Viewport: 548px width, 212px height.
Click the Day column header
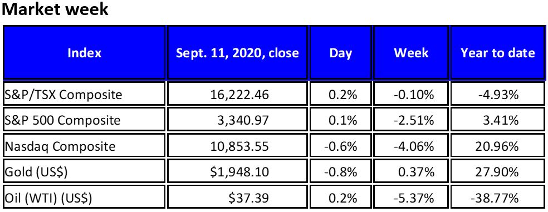point(340,53)
